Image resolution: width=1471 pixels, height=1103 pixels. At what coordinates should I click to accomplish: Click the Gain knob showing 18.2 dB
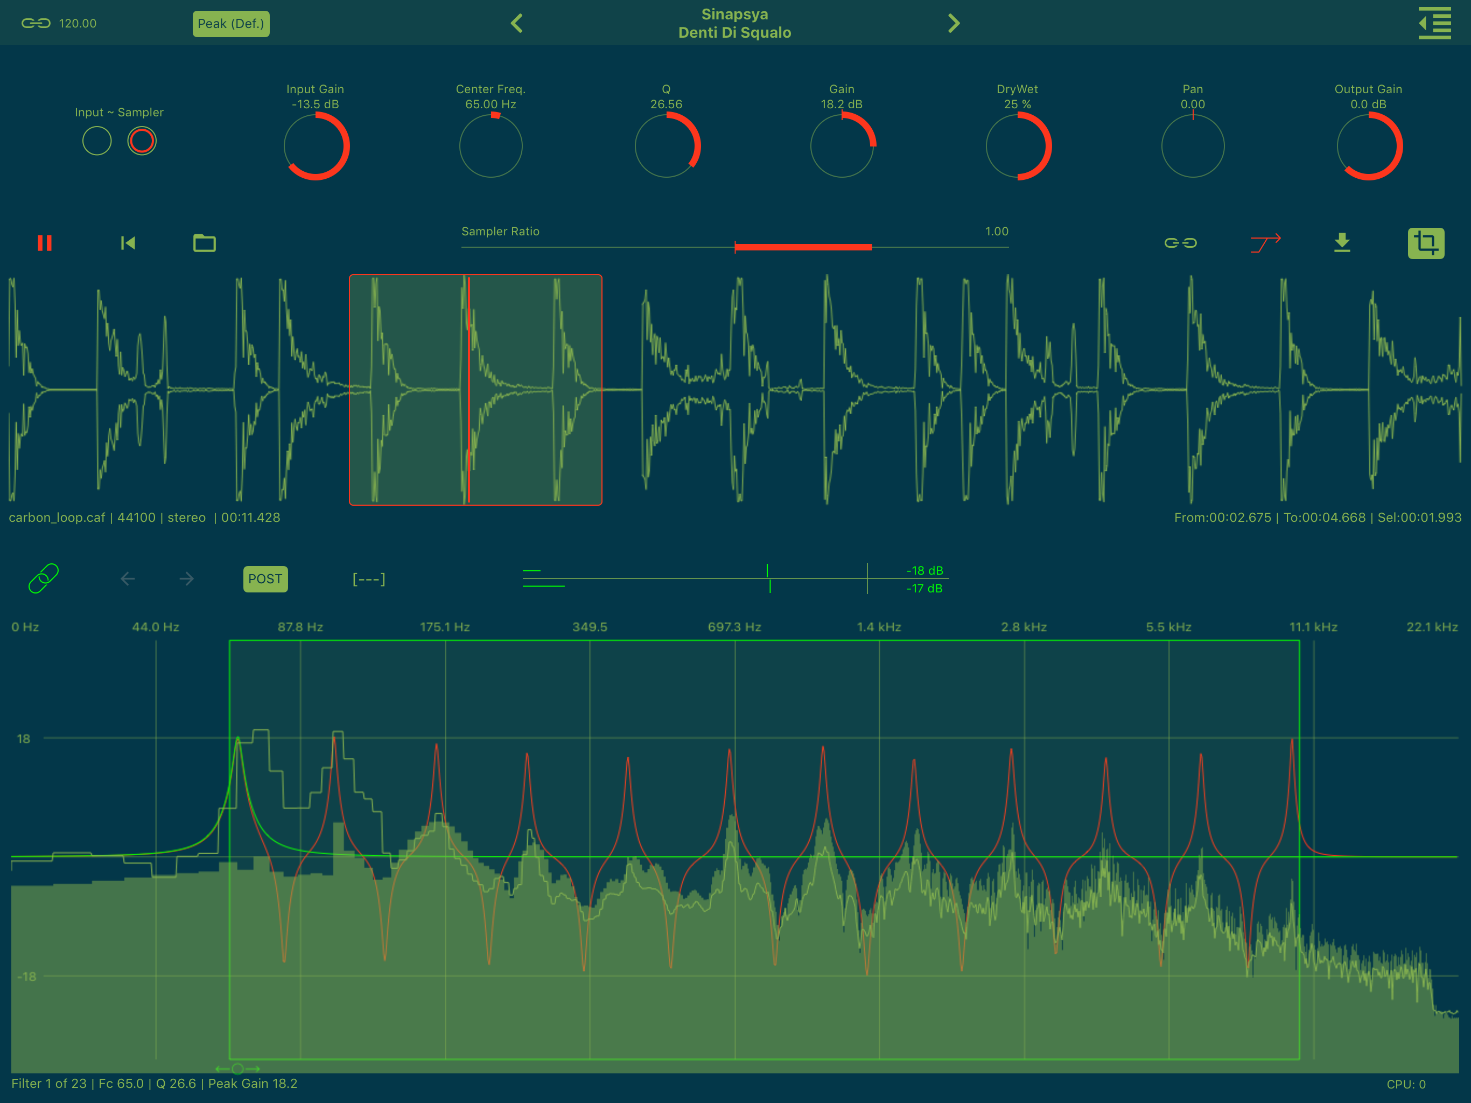pyautogui.click(x=842, y=146)
